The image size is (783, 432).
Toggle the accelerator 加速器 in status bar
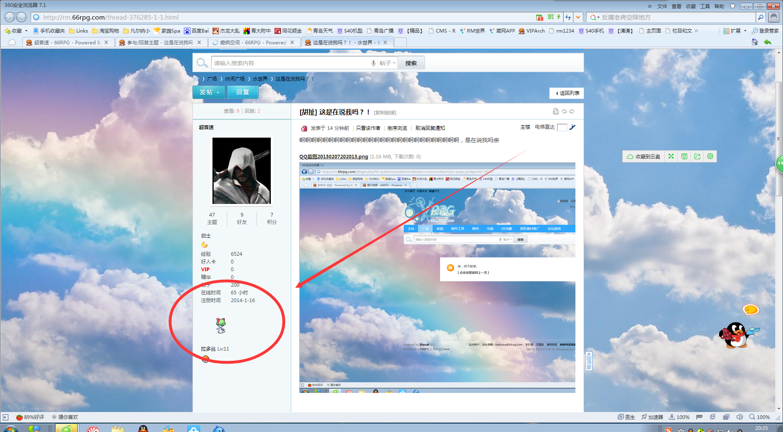pos(652,417)
